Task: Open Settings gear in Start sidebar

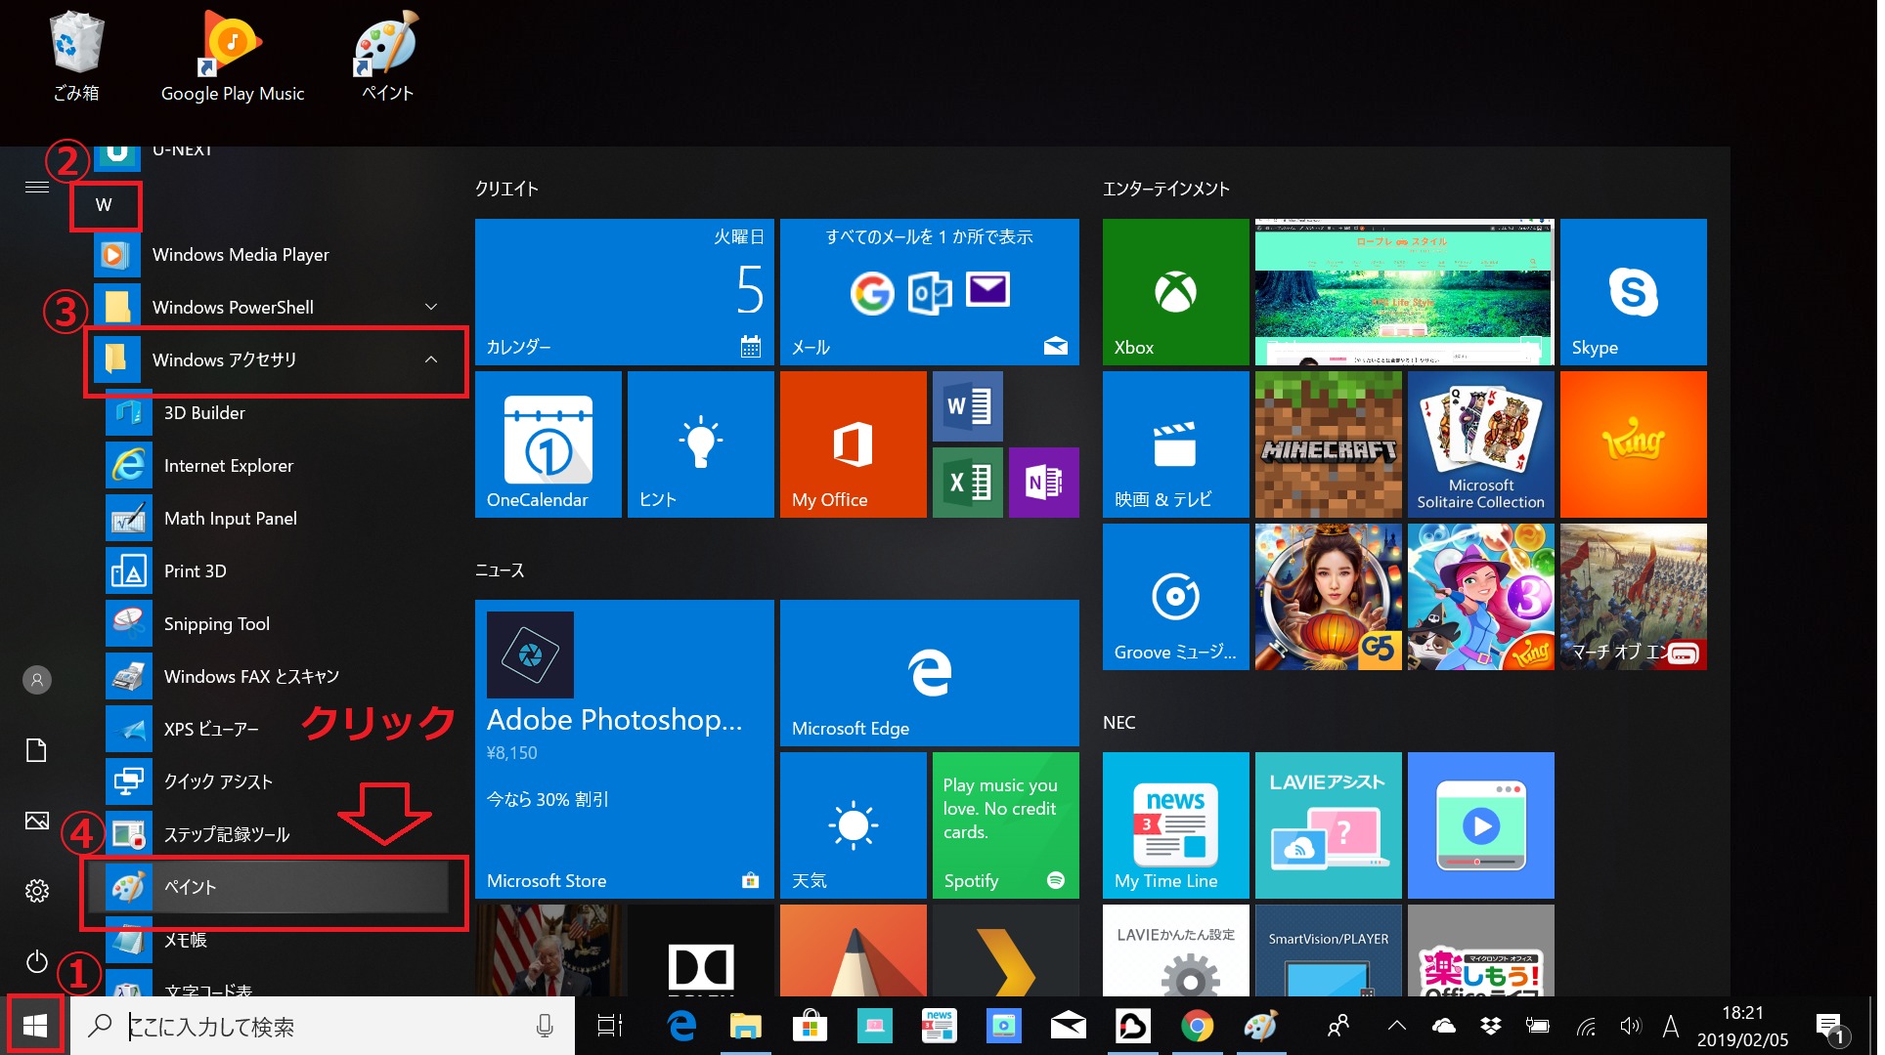Action: point(37,891)
